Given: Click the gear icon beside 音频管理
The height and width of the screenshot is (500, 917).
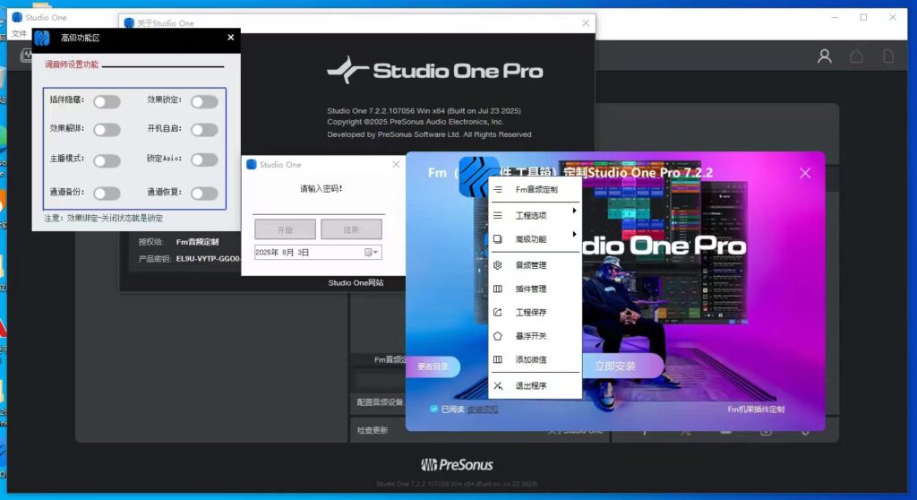Looking at the screenshot, I should (x=498, y=265).
